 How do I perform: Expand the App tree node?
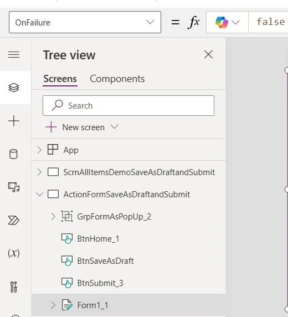pos(39,150)
